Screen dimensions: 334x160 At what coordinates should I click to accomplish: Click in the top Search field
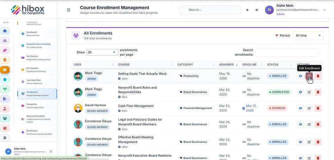point(210,10)
